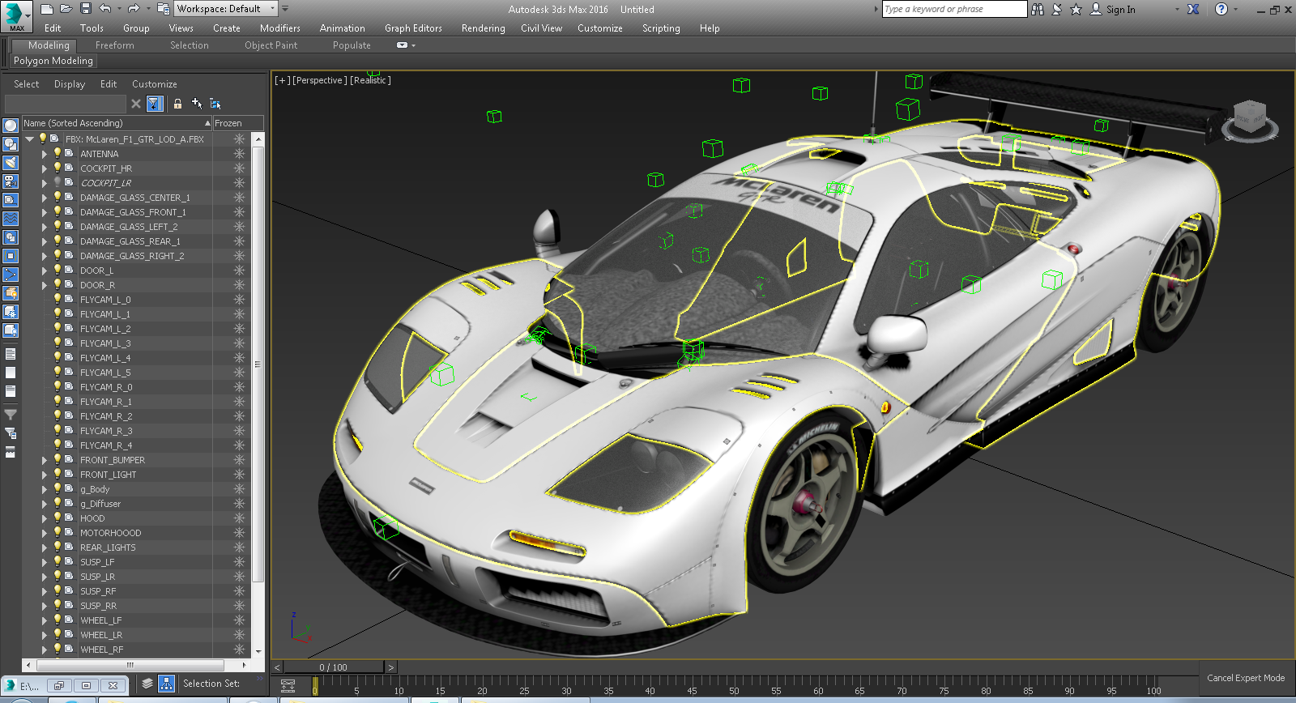Viewport: 1296px width, 703px height.
Task: Click the select children hierarchy icon
Action: point(215,104)
